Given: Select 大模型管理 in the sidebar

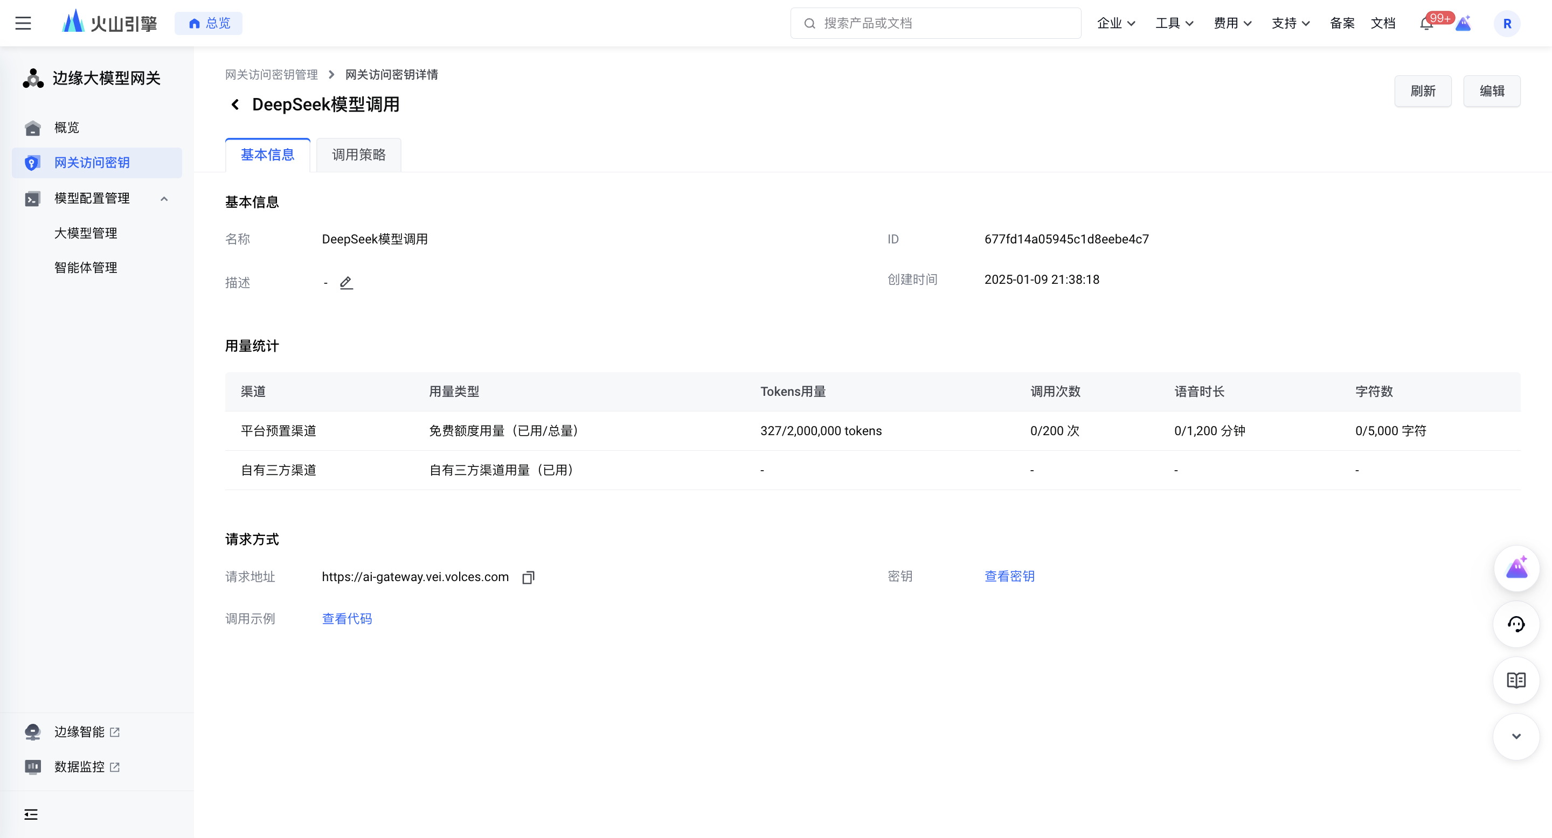Looking at the screenshot, I should [x=86, y=233].
